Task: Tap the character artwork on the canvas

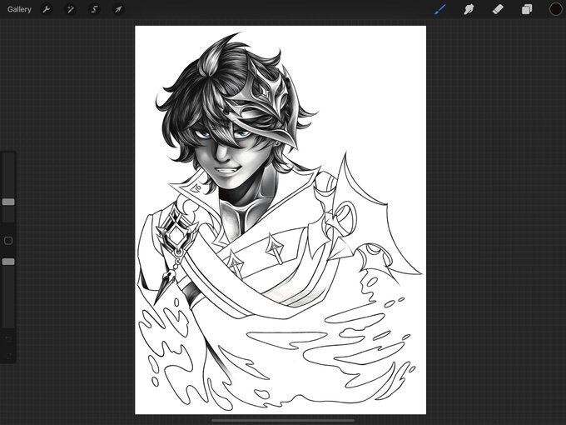Action: (x=281, y=220)
